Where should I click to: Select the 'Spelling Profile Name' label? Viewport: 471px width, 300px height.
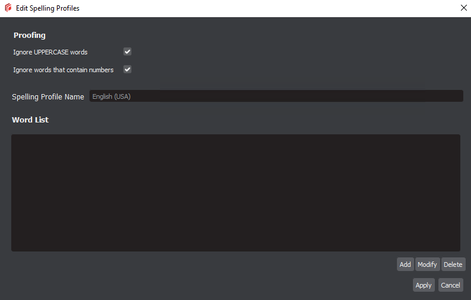click(x=48, y=96)
